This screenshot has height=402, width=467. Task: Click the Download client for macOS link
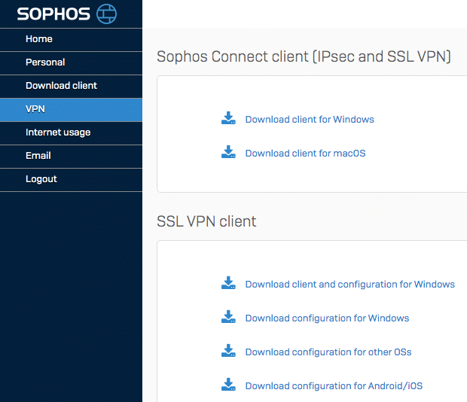coord(305,154)
